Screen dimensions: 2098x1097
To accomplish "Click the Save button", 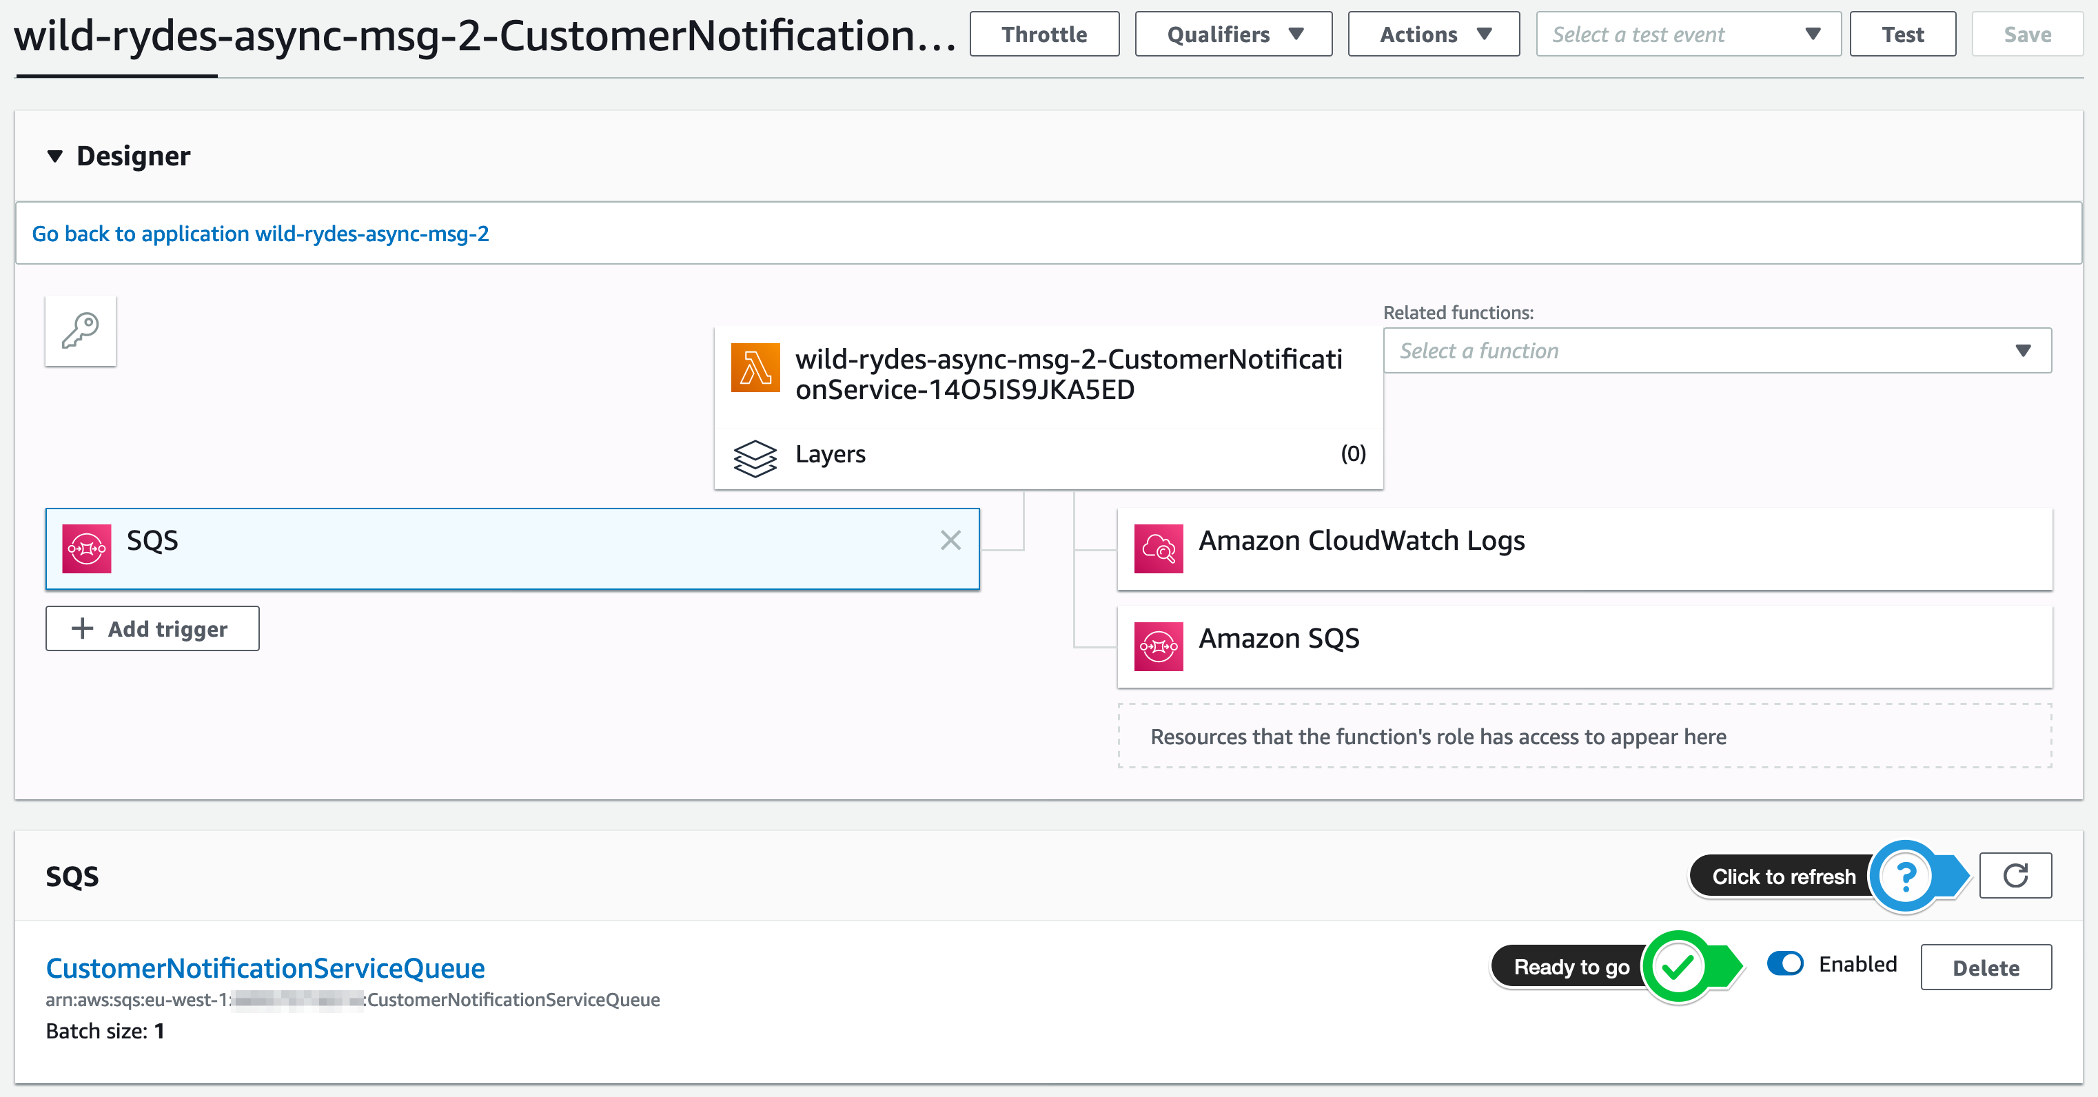I will [2027, 34].
